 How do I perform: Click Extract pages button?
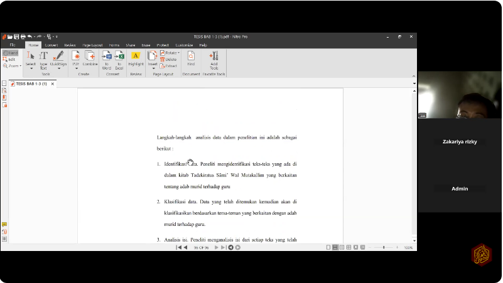click(x=170, y=66)
